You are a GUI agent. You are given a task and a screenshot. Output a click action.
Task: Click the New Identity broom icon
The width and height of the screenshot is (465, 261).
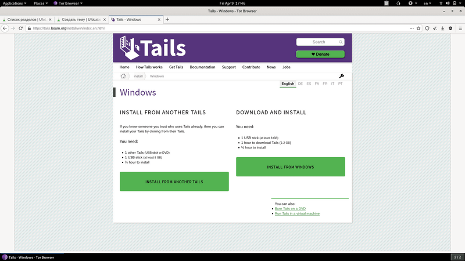pyautogui.click(x=435, y=28)
